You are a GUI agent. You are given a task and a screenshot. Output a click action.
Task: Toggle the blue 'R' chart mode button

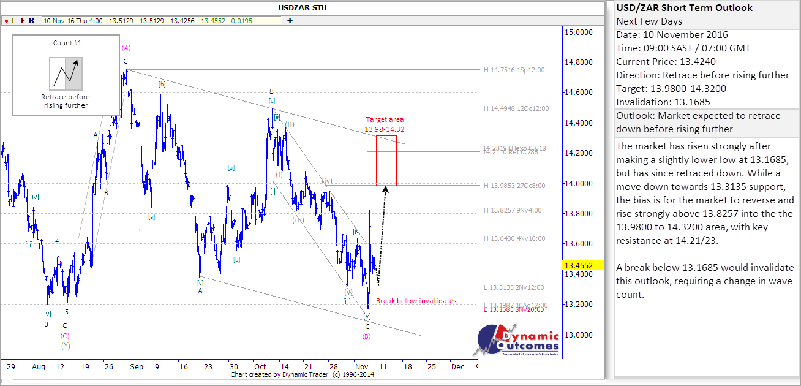31,20
